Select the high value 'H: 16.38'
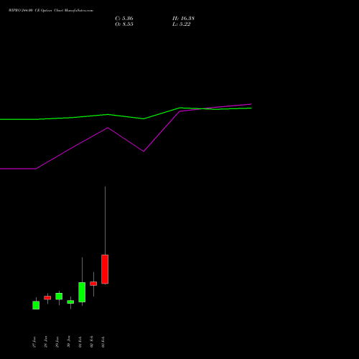The width and height of the screenshot is (359, 359). 183,19
